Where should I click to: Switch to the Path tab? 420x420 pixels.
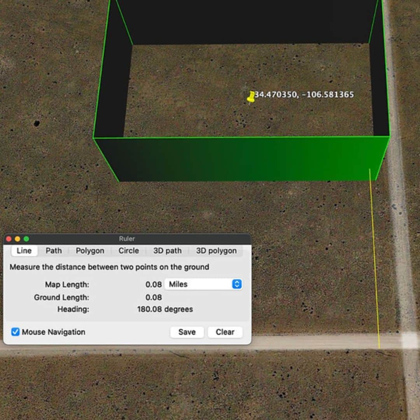[x=54, y=251]
